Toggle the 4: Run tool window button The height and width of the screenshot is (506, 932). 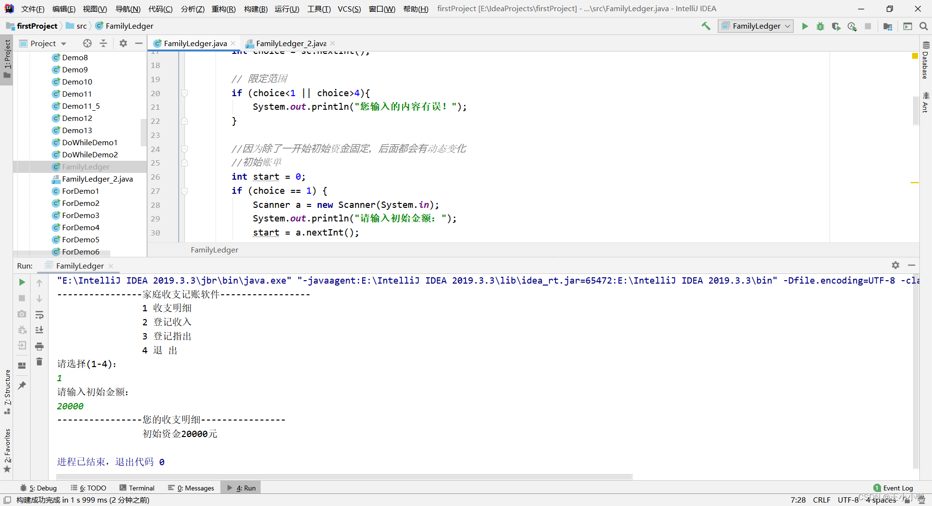pos(241,488)
